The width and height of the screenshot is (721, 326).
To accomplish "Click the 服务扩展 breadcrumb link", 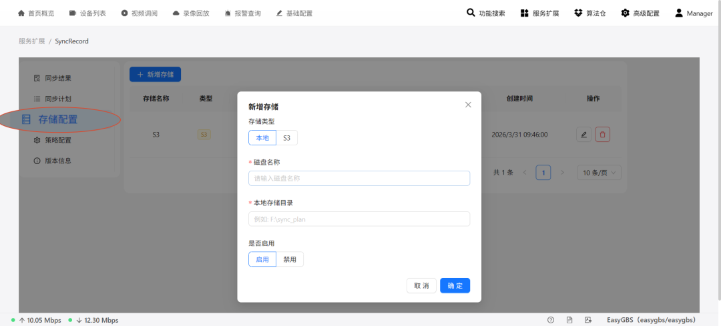I will (32, 41).
